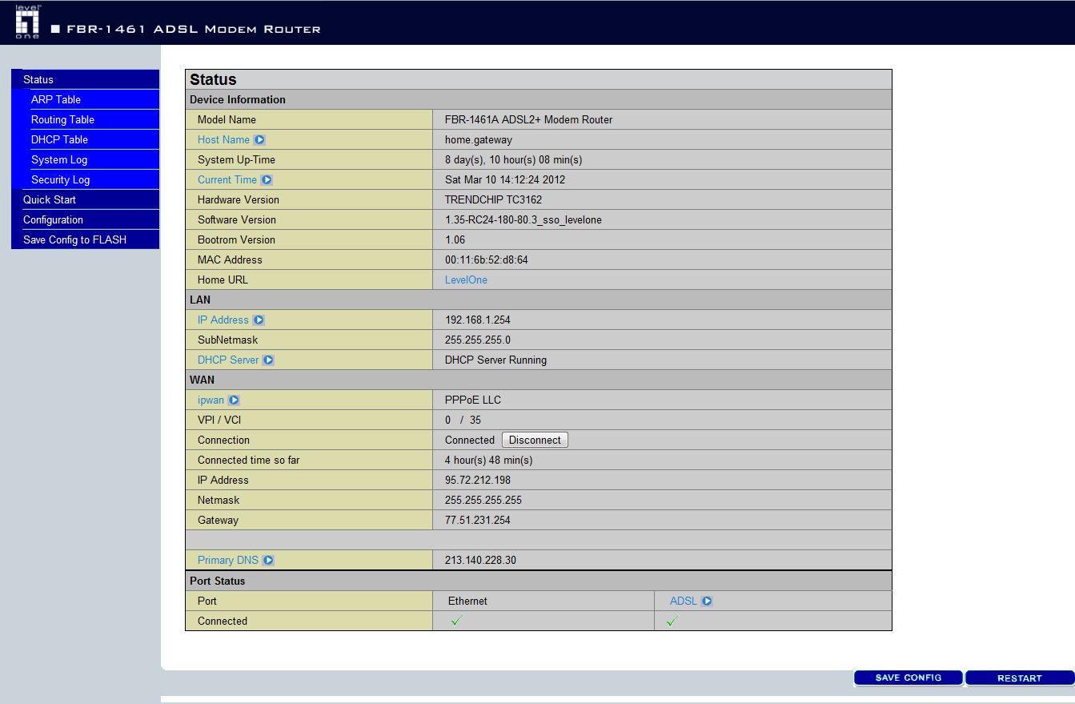Click the Home URL row label
Image resolution: width=1075 pixels, height=704 pixels.
pyautogui.click(x=223, y=280)
